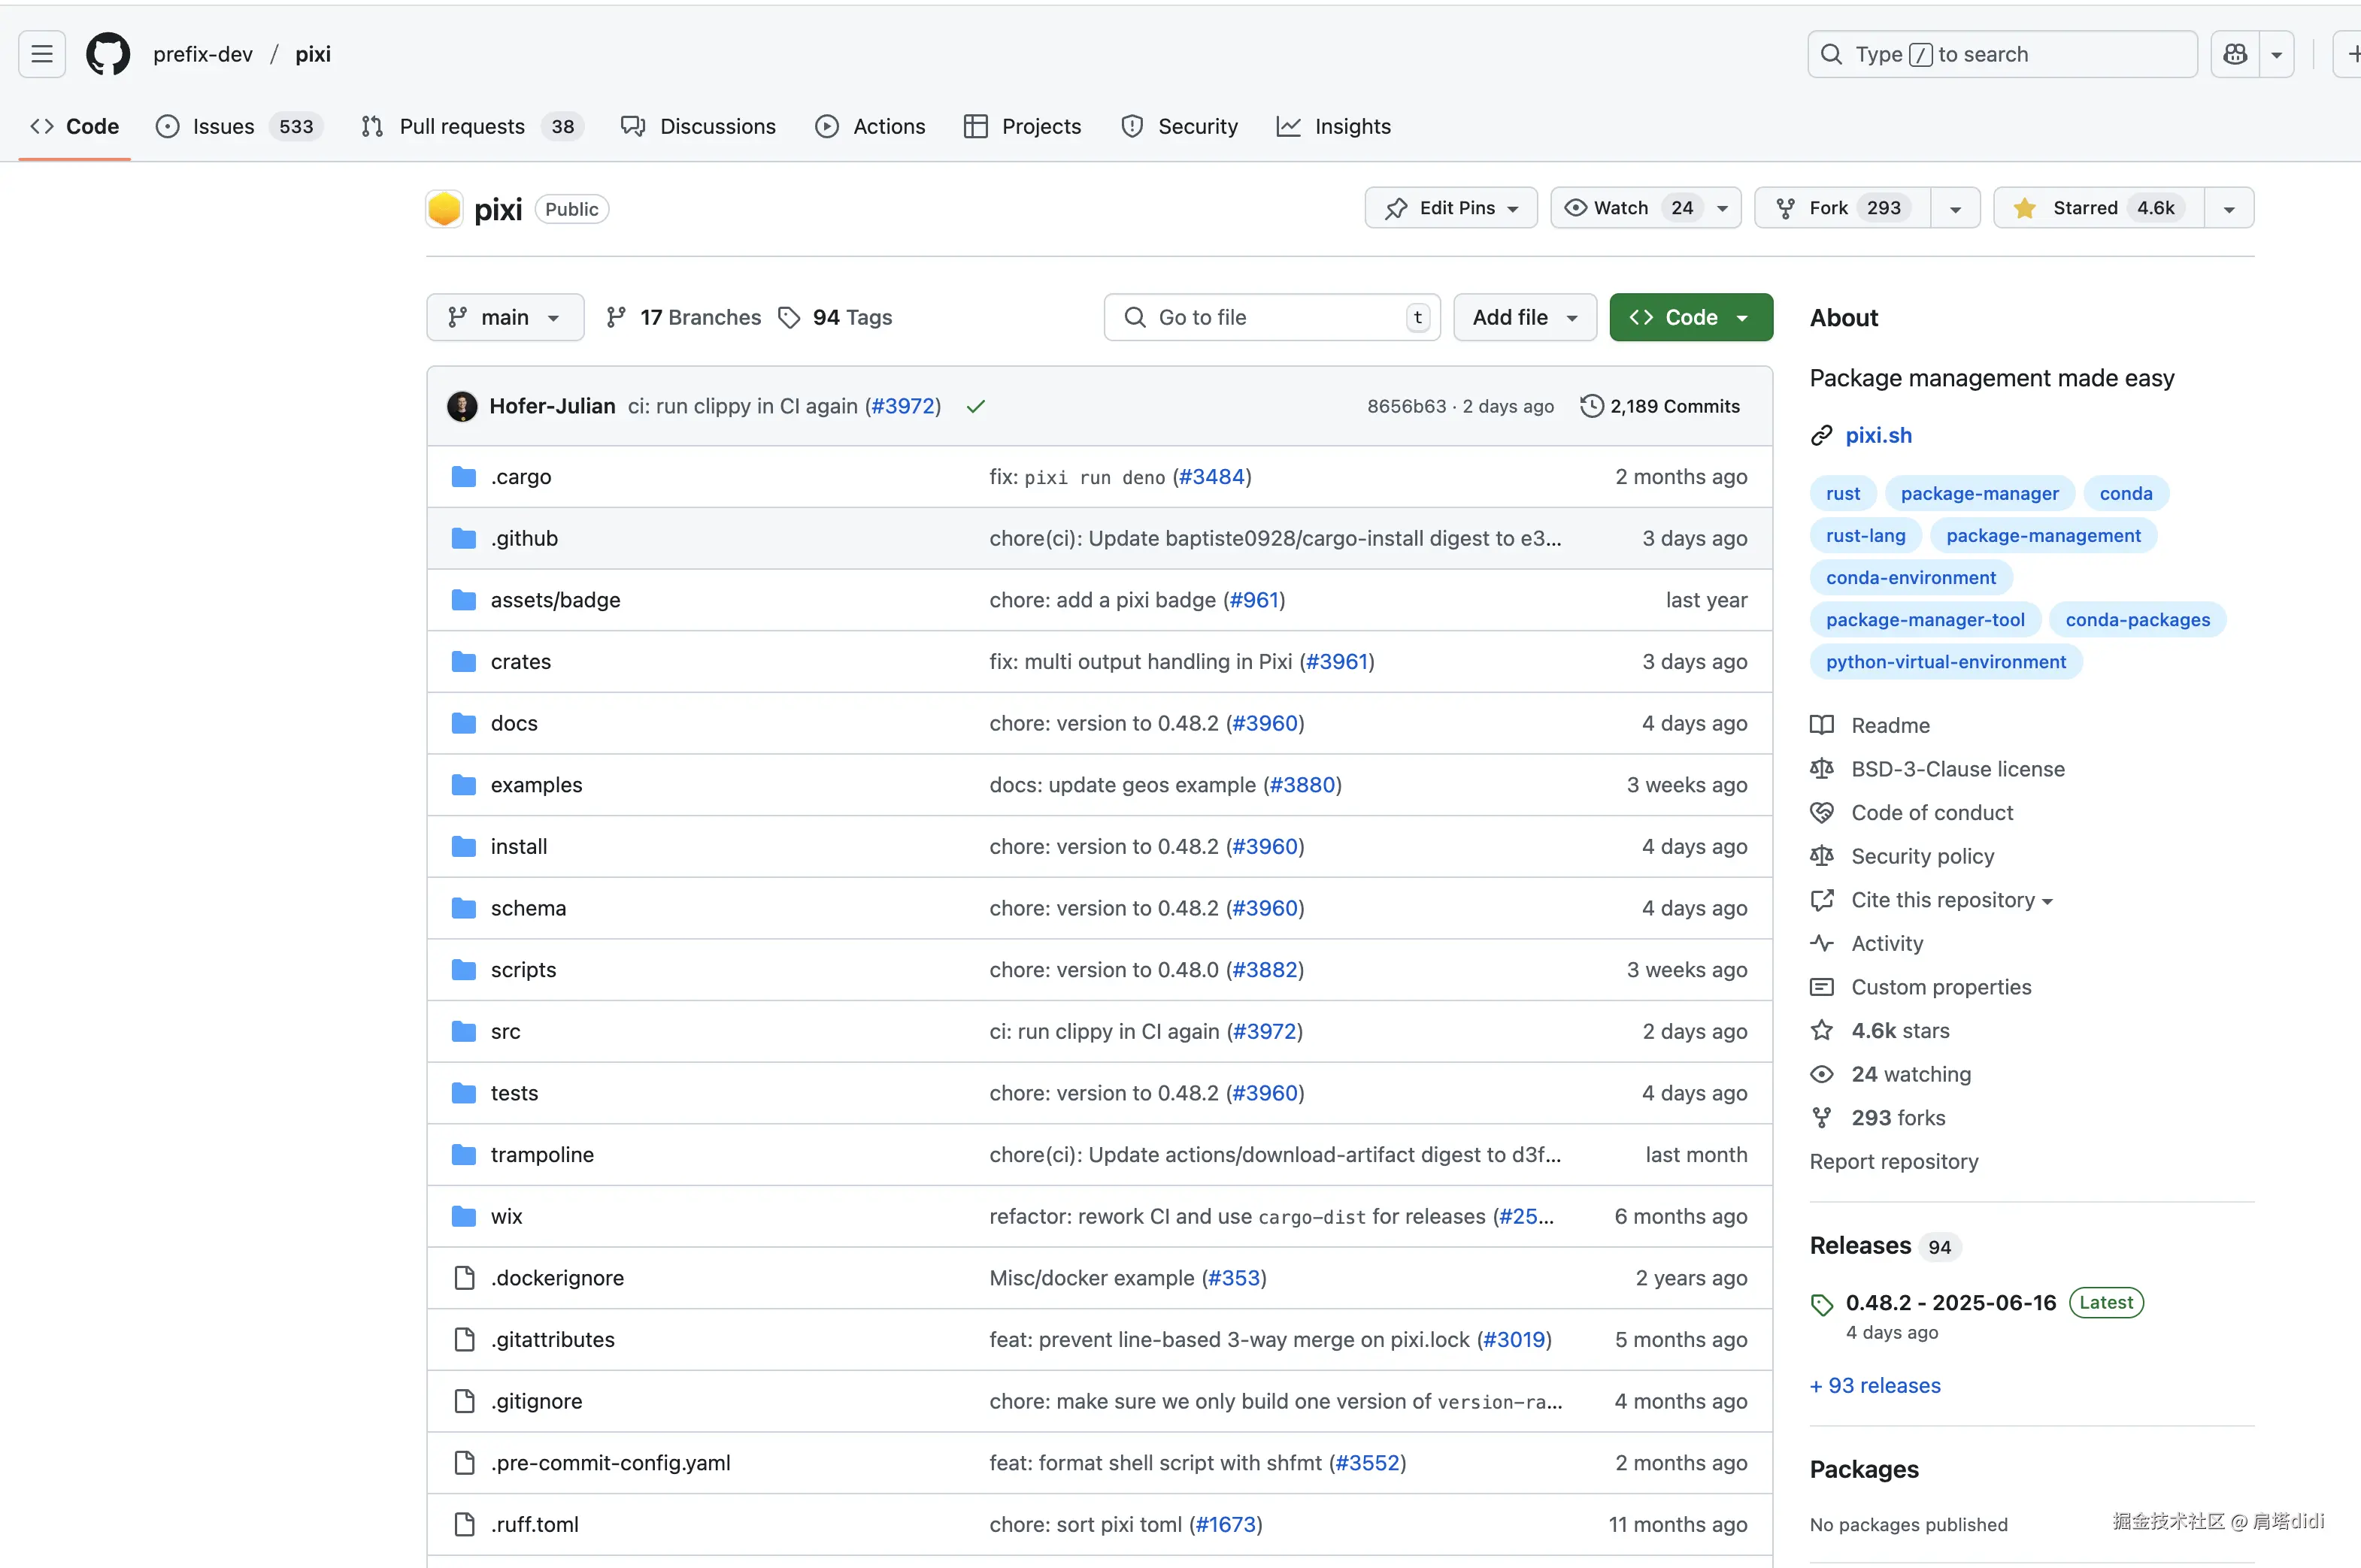The height and width of the screenshot is (1568, 2361).
Task: Open the star lists dropdown arrow
Action: point(2229,208)
